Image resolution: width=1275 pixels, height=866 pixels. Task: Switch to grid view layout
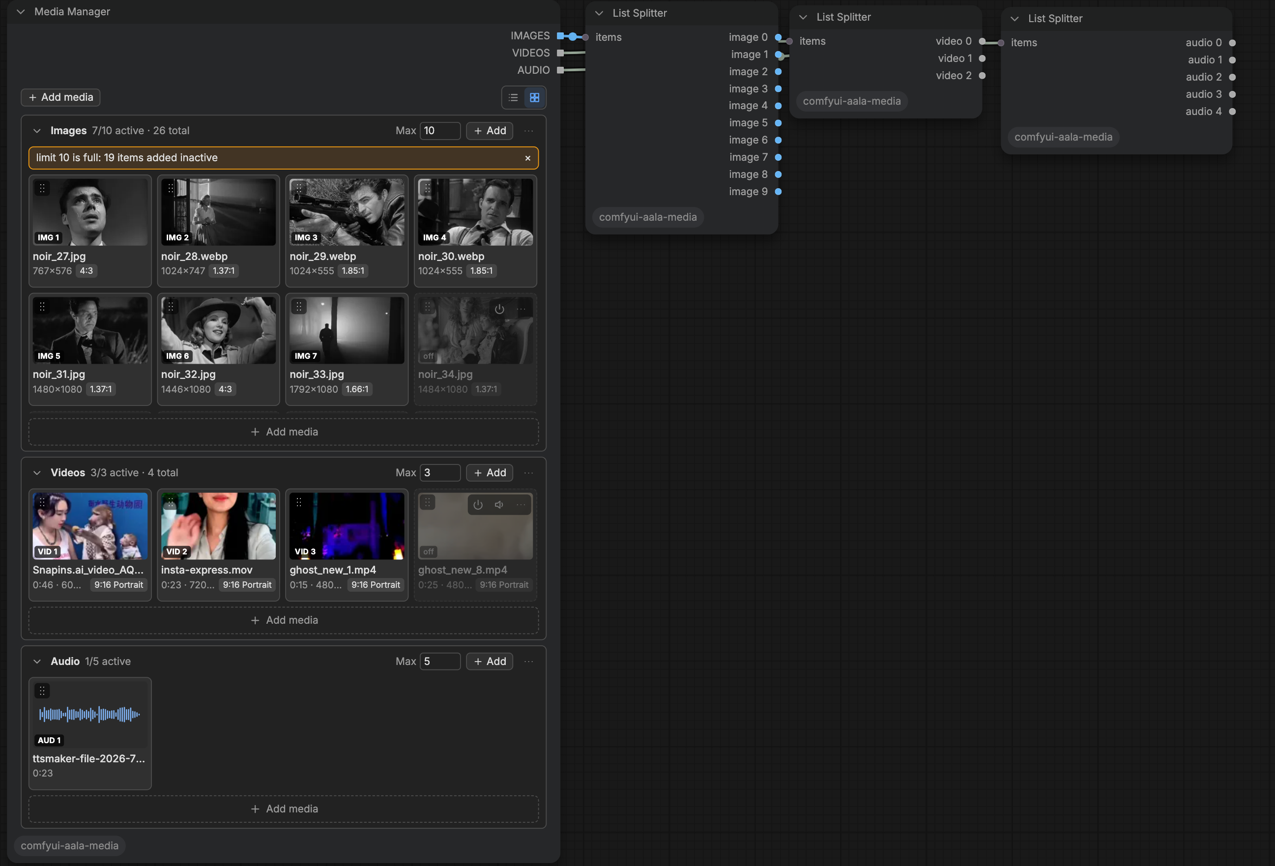(534, 98)
